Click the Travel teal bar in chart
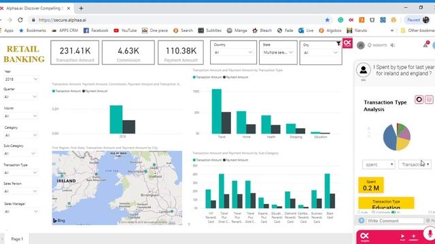This screenshot has width=435, height=244. point(217,111)
